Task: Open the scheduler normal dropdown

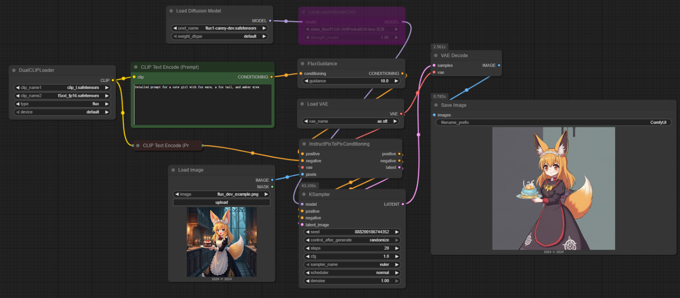Action: 352,273
